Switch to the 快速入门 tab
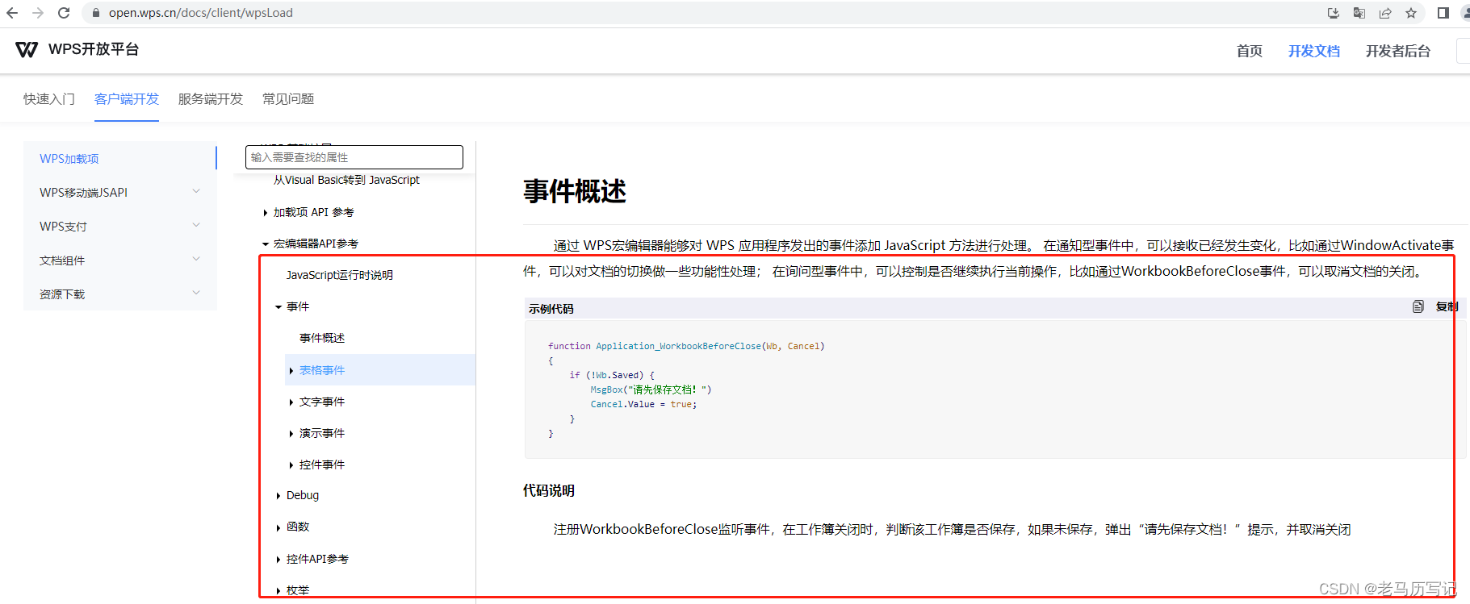 coord(49,98)
